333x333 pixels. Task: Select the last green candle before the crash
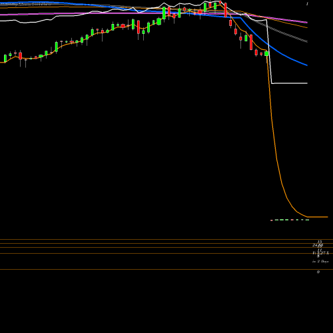[266, 53]
